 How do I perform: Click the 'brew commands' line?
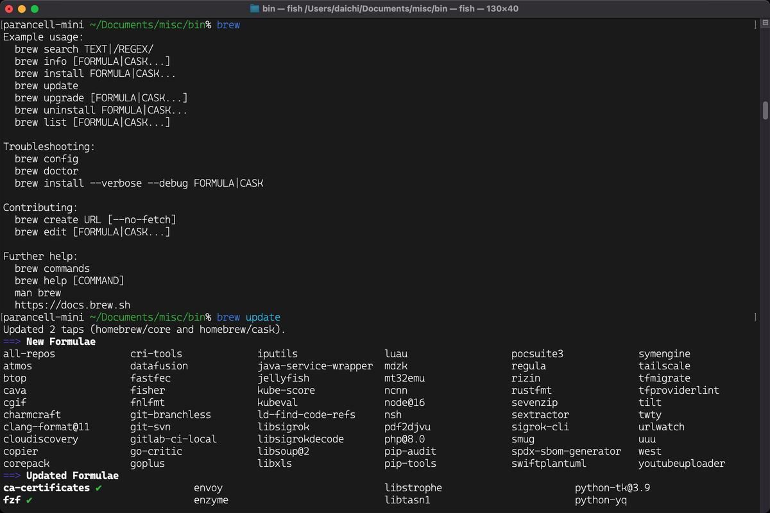[52, 269]
